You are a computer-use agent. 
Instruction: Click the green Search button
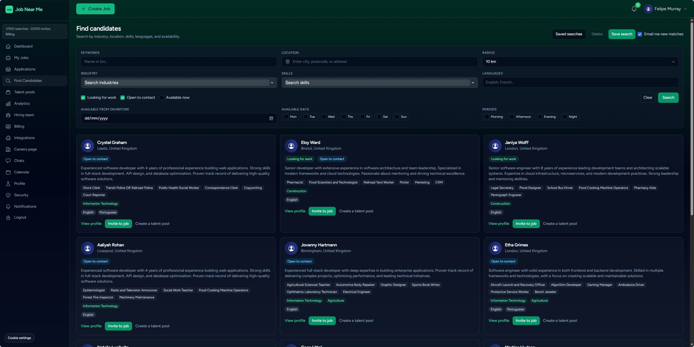point(668,98)
